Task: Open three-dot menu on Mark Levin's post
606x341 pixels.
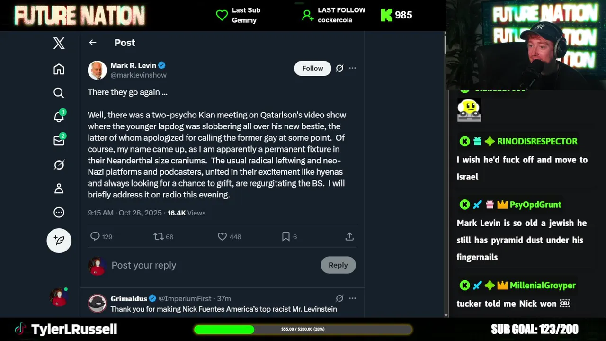Action: point(352,68)
